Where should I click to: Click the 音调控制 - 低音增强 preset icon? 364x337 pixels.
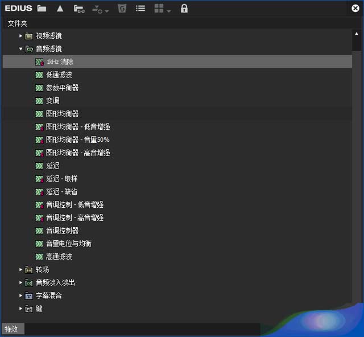(x=39, y=205)
